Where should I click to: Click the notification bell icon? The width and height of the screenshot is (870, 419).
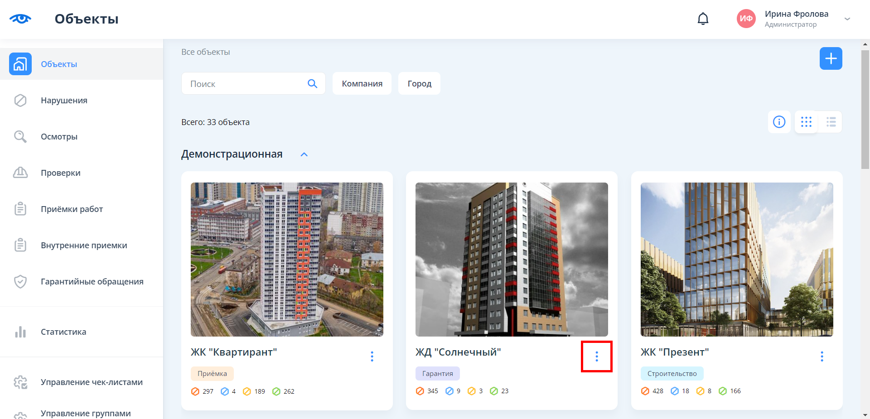click(x=703, y=19)
